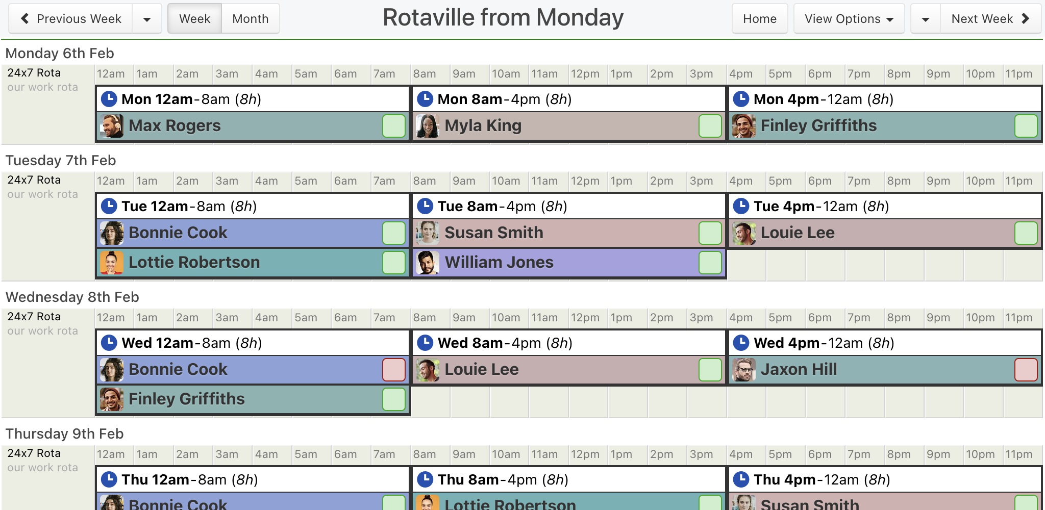Open dropdown arrow beside Next Week
This screenshot has width=1045, height=510.
(x=926, y=19)
